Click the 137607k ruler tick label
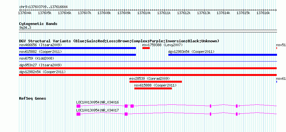The width and height of the screenshot is (286, 132). pos(85,13)
